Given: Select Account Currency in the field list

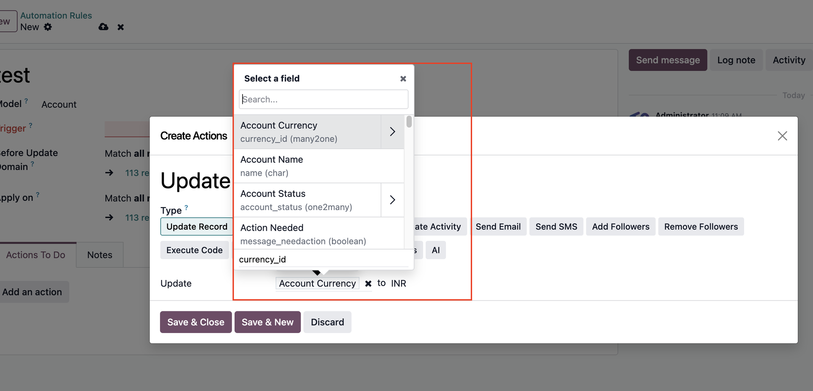Looking at the screenshot, I should tap(307, 132).
